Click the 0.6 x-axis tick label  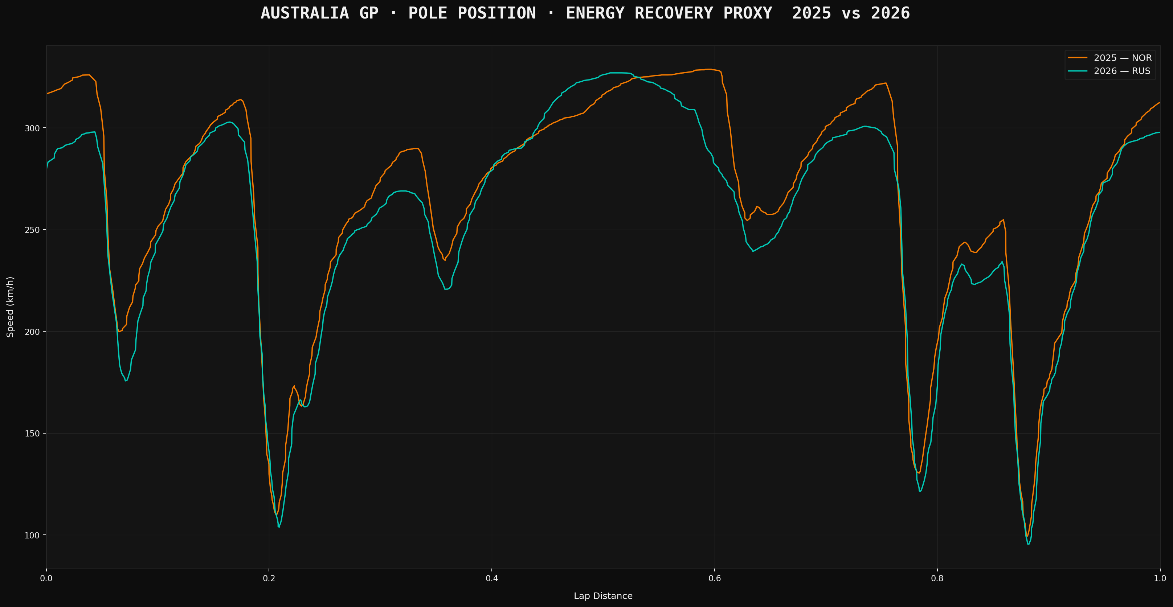[715, 579]
